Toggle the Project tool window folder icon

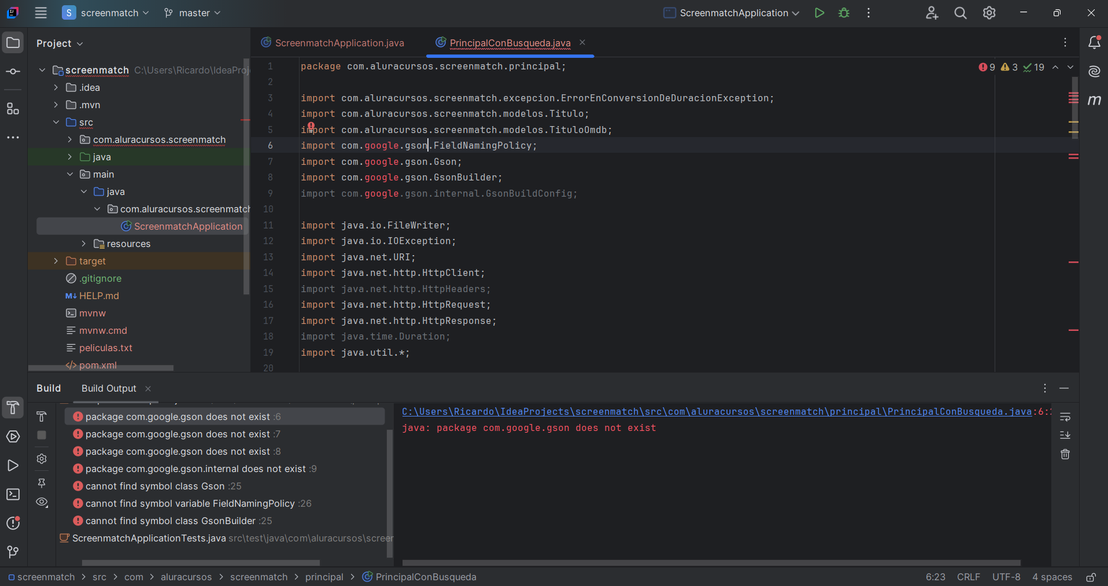point(13,43)
